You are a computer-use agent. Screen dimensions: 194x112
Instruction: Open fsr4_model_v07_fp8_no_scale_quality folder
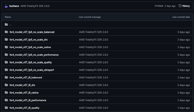tap(31, 62)
